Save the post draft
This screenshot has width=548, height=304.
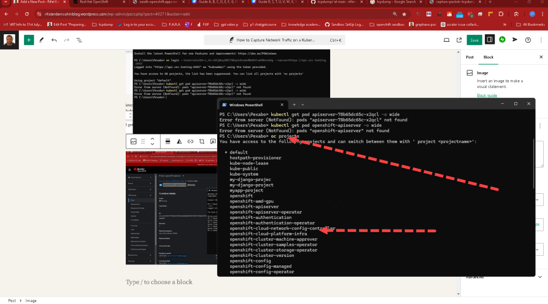point(474,40)
